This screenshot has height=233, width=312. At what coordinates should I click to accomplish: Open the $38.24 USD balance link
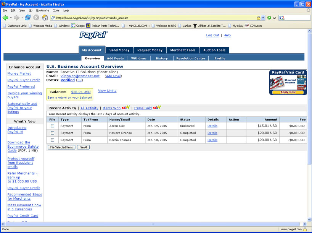81,92
